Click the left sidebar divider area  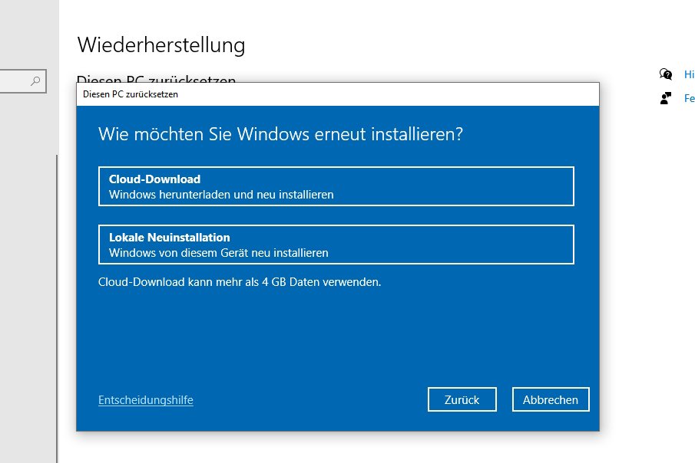60,307
